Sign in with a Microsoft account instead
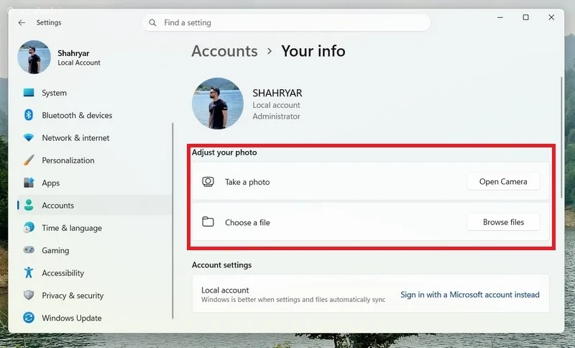The image size is (575, 348). tap(470, 295)
